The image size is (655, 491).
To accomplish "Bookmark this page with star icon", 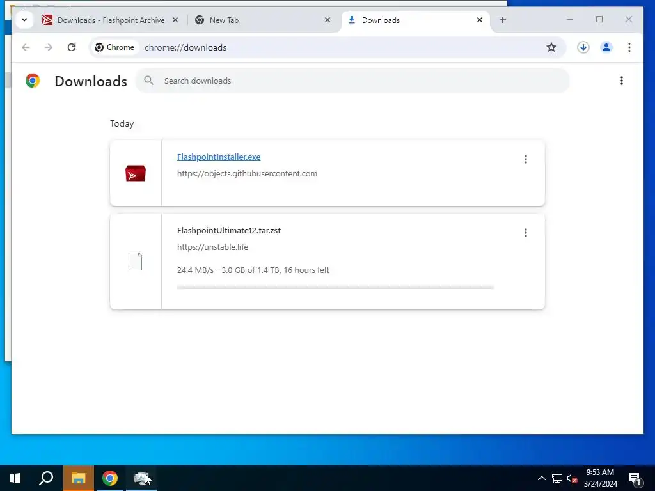I will [551, 47].
